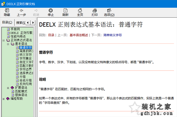The width and height of the screenshot is (177, 117).
Task: Click the page icon beside 分组
Action: [17, 77]
